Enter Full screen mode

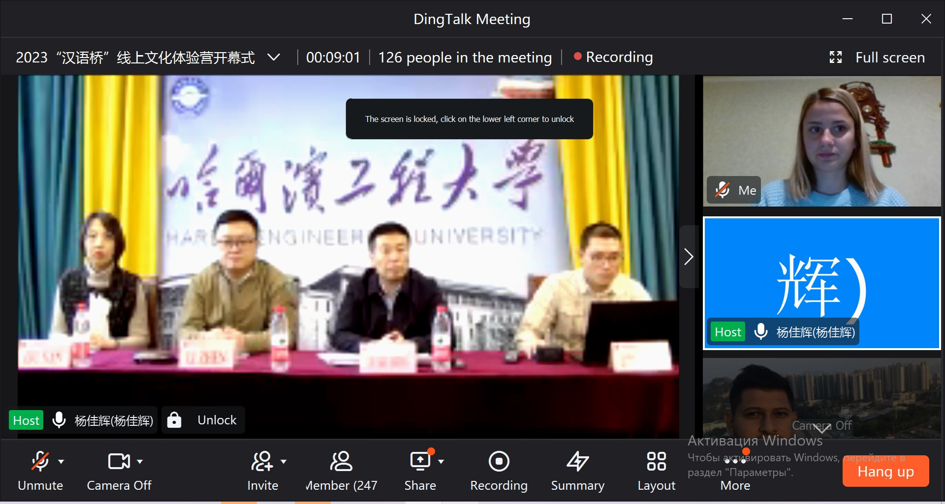click(x=877, y=58)
